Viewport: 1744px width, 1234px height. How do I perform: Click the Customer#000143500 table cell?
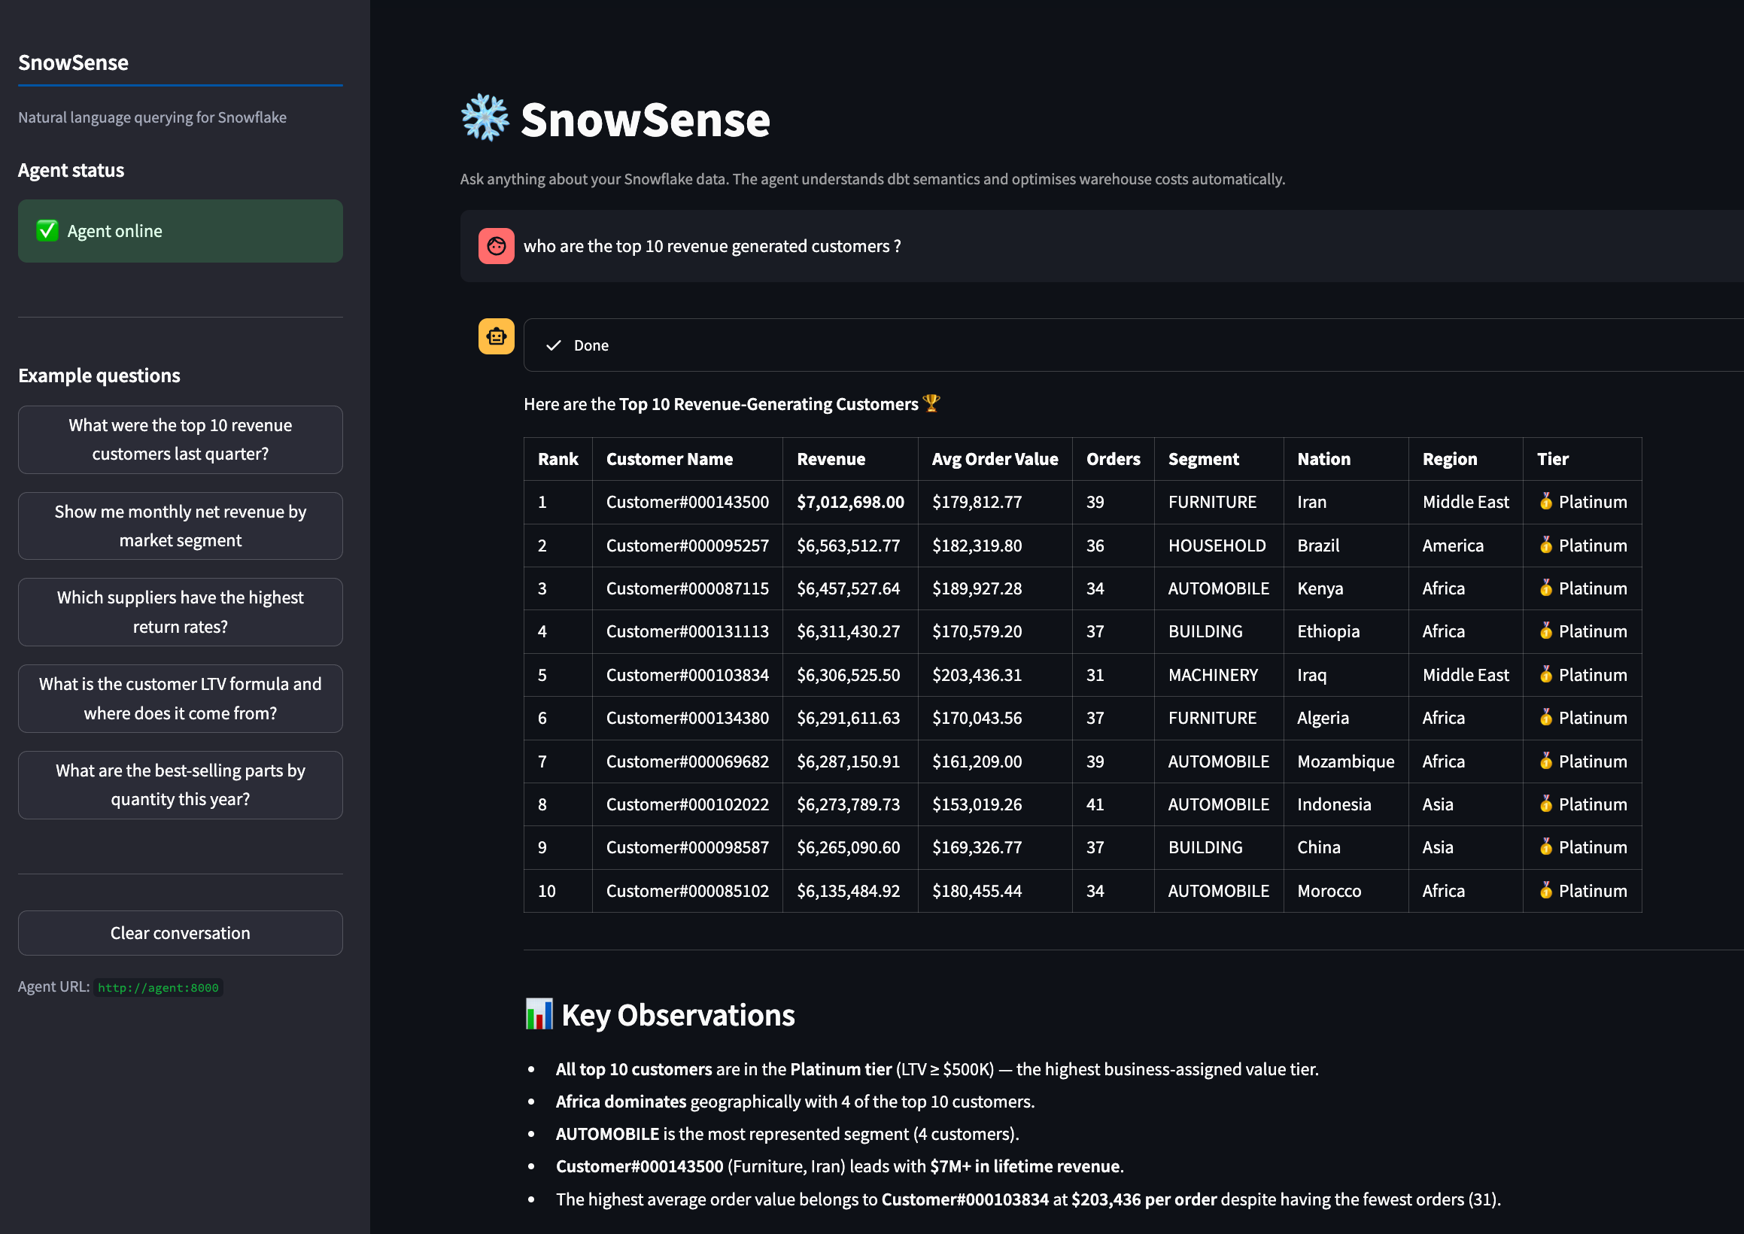pos(688,503)
